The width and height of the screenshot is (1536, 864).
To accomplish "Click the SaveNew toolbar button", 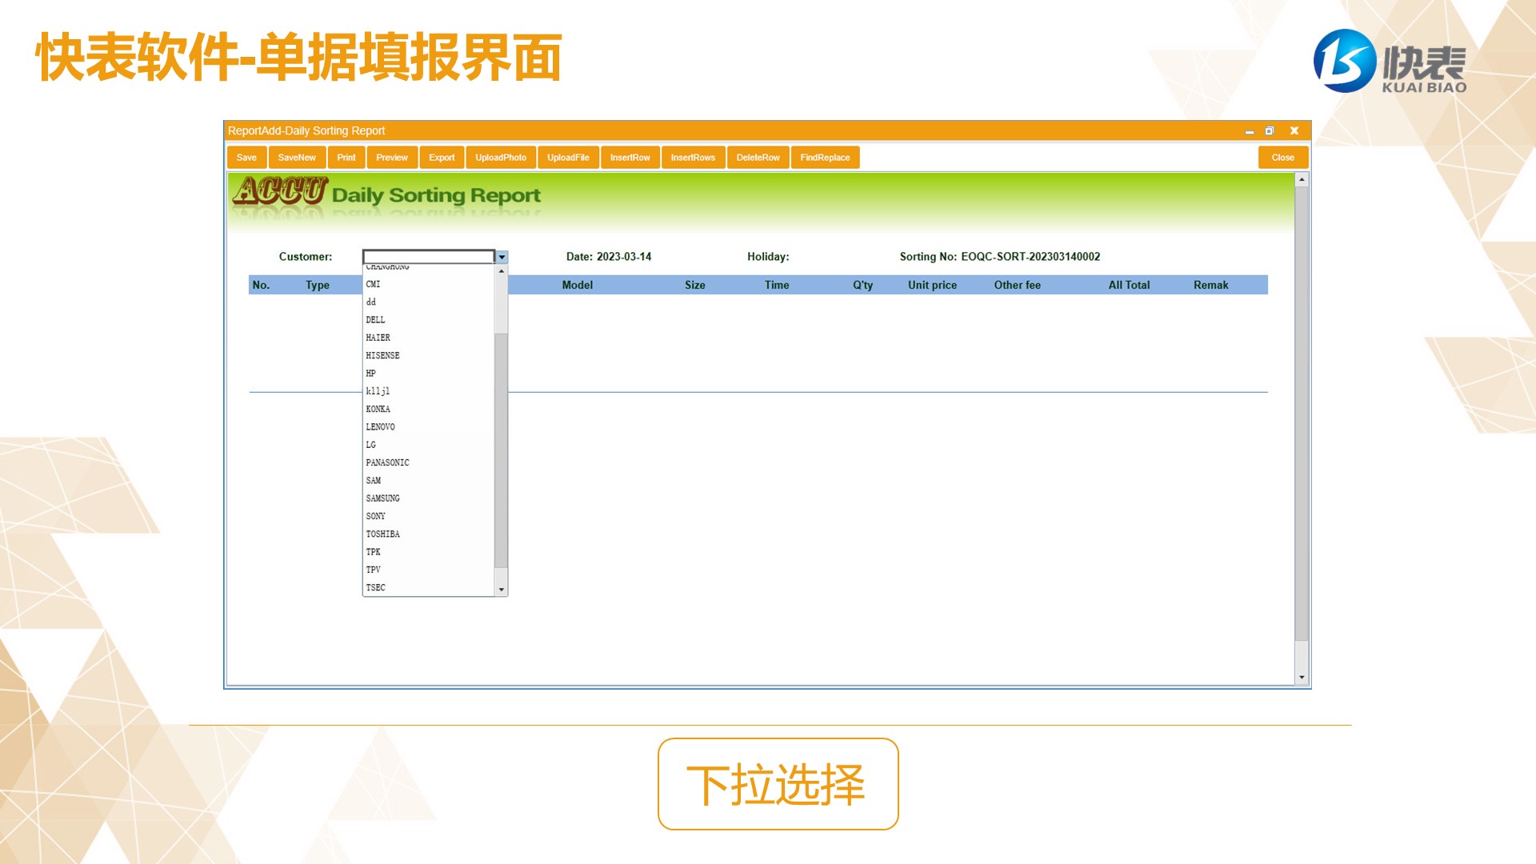I will coord(297,158).
